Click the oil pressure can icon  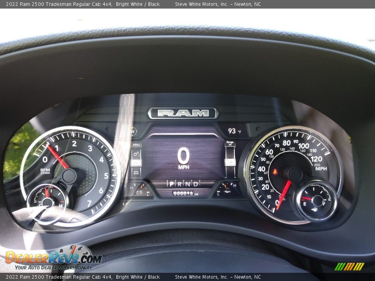click(227, 191)
